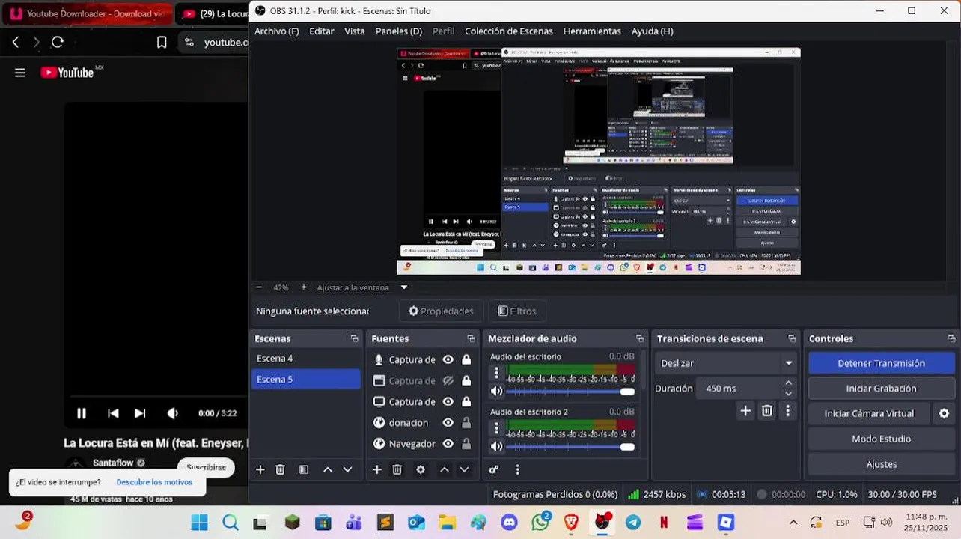This screenshot has height=539, width=961.
Task: Add a new source in Fuentes panel
Action: [x=376, y=469]
